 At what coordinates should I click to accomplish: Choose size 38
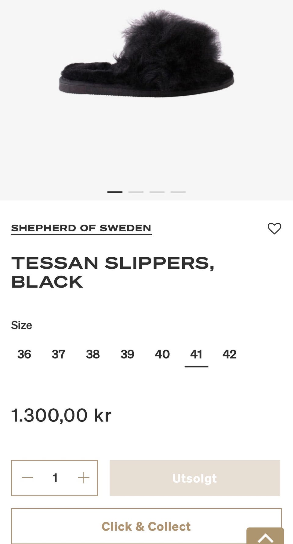(93, 354)
